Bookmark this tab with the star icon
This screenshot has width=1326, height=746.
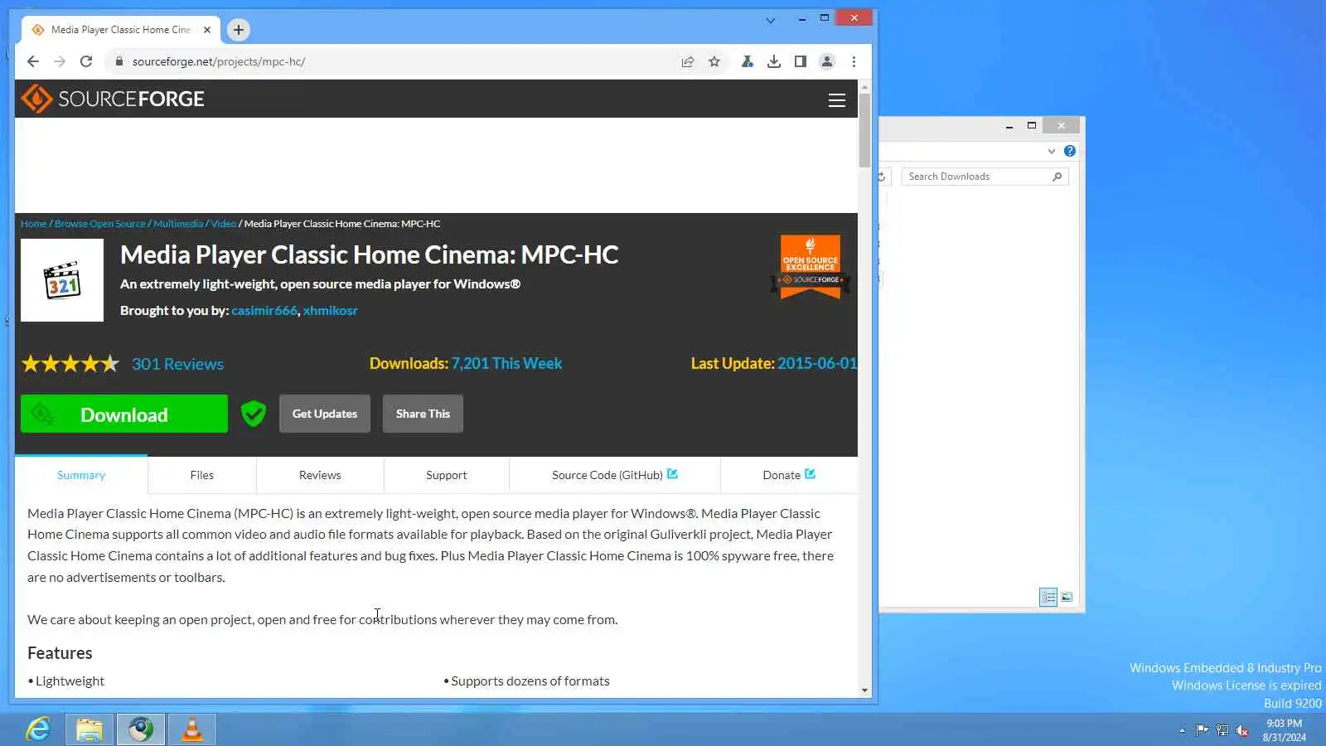click(x=714, y=61)
